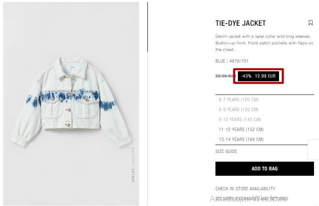The height and width of the screenshot is (206, 319).
Task: Click the Tie-Dye Jacket product title
Action: point(240,23)
